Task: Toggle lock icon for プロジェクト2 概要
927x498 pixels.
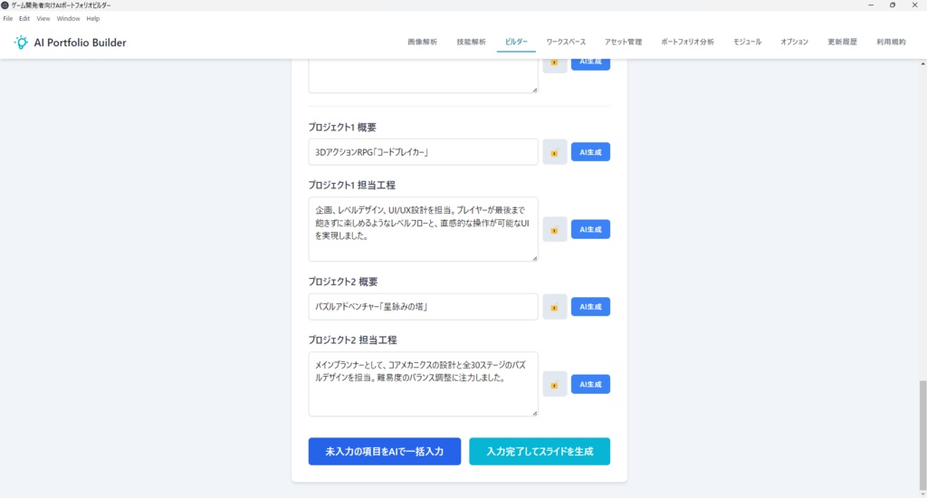Action: [x=555, y=307]
